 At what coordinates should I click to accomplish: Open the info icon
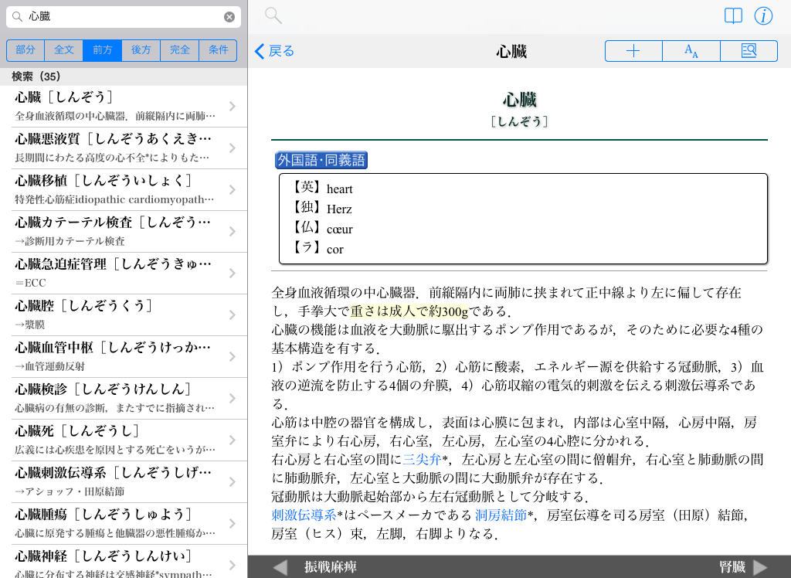point(763,16)
